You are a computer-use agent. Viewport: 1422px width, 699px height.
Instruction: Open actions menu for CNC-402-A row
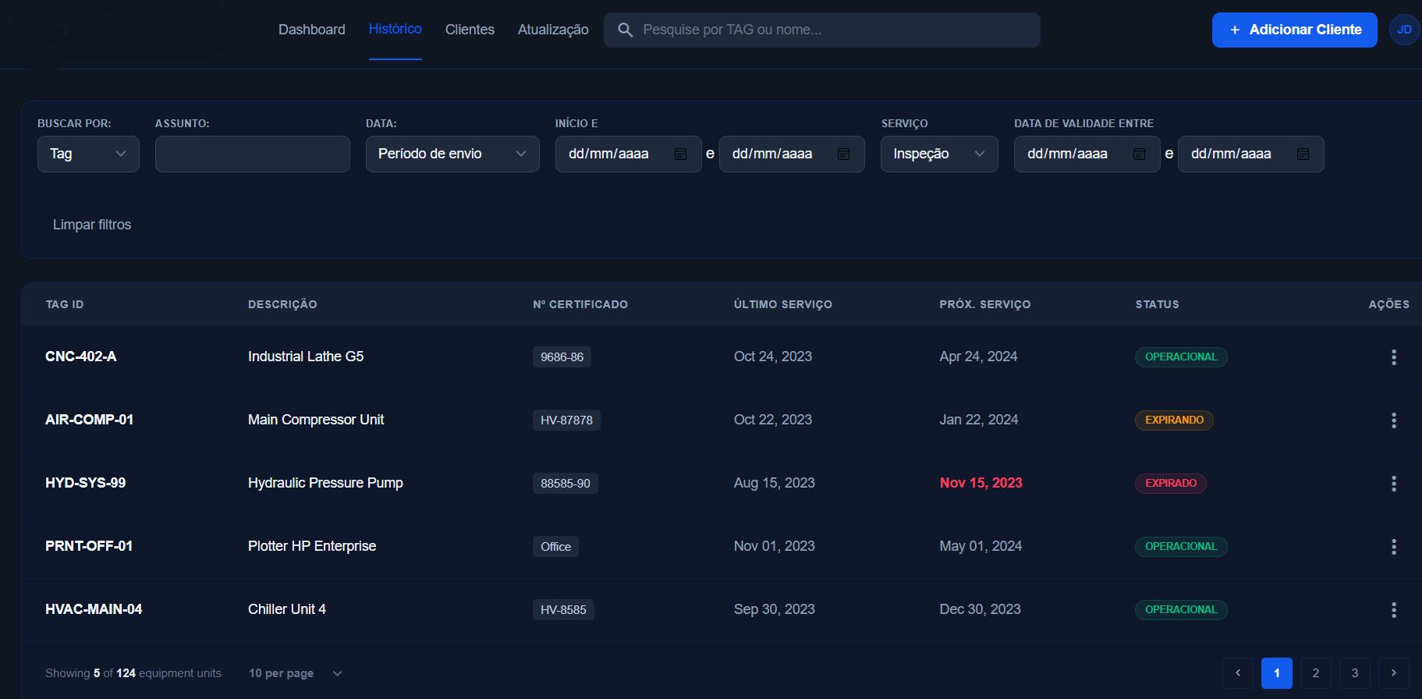(1393, 357)
